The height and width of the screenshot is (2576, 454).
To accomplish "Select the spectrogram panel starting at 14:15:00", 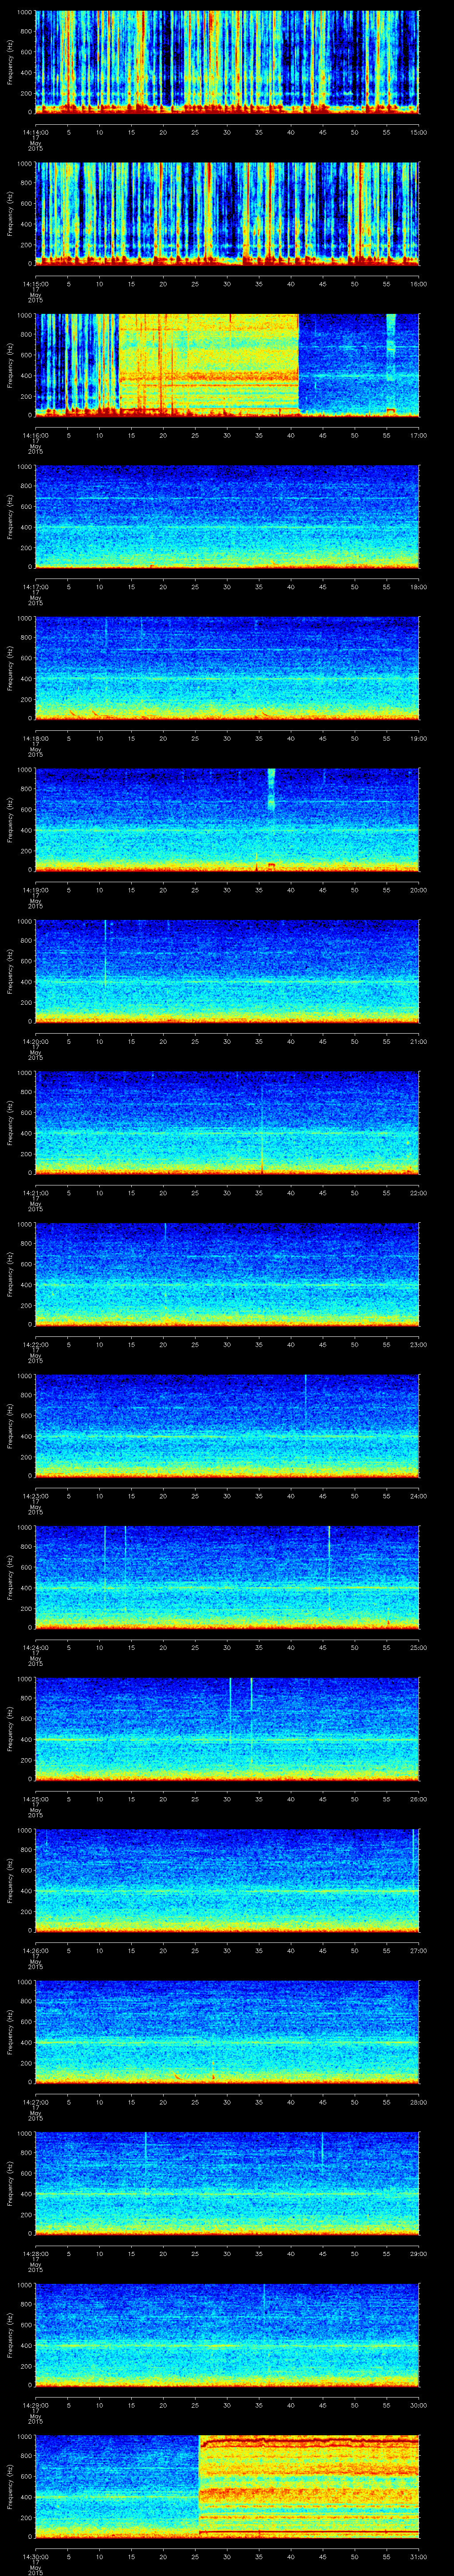I will point(227,213).
